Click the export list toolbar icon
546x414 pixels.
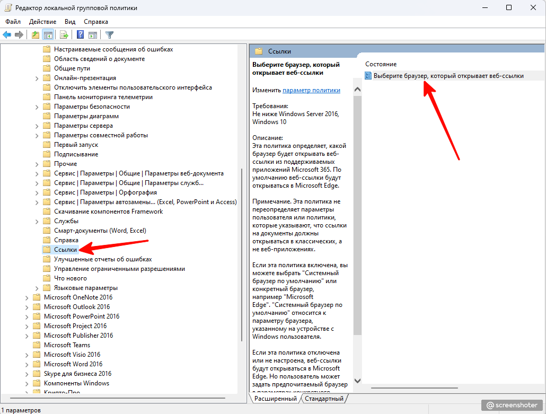click(x=64, y=35)
